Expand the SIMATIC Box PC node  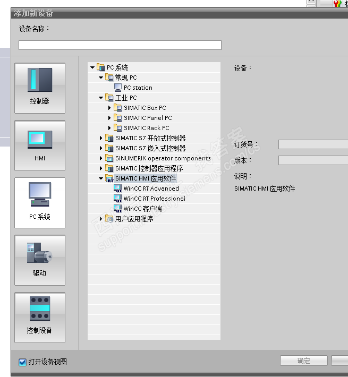pos(109,108)
